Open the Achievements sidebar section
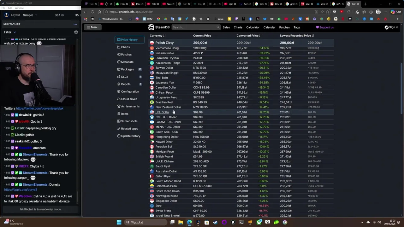This screenshot has height=227, width=404. point(128,106)
